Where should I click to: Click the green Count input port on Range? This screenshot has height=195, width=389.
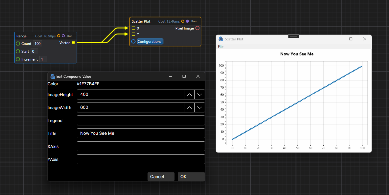pos(19,43)
